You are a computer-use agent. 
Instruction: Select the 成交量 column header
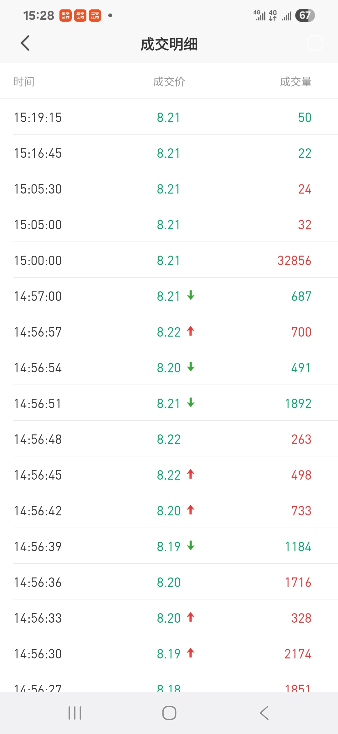296,82
